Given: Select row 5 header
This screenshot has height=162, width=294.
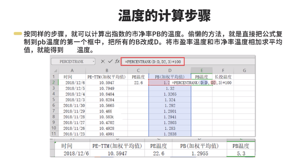Looking at the screenshot, I should [x=54, y=100].
